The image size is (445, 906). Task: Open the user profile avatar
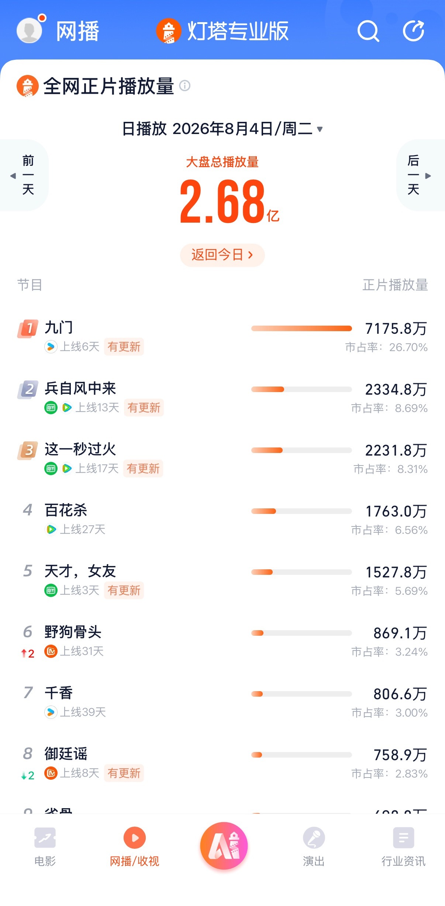click(x=30, y=31)
